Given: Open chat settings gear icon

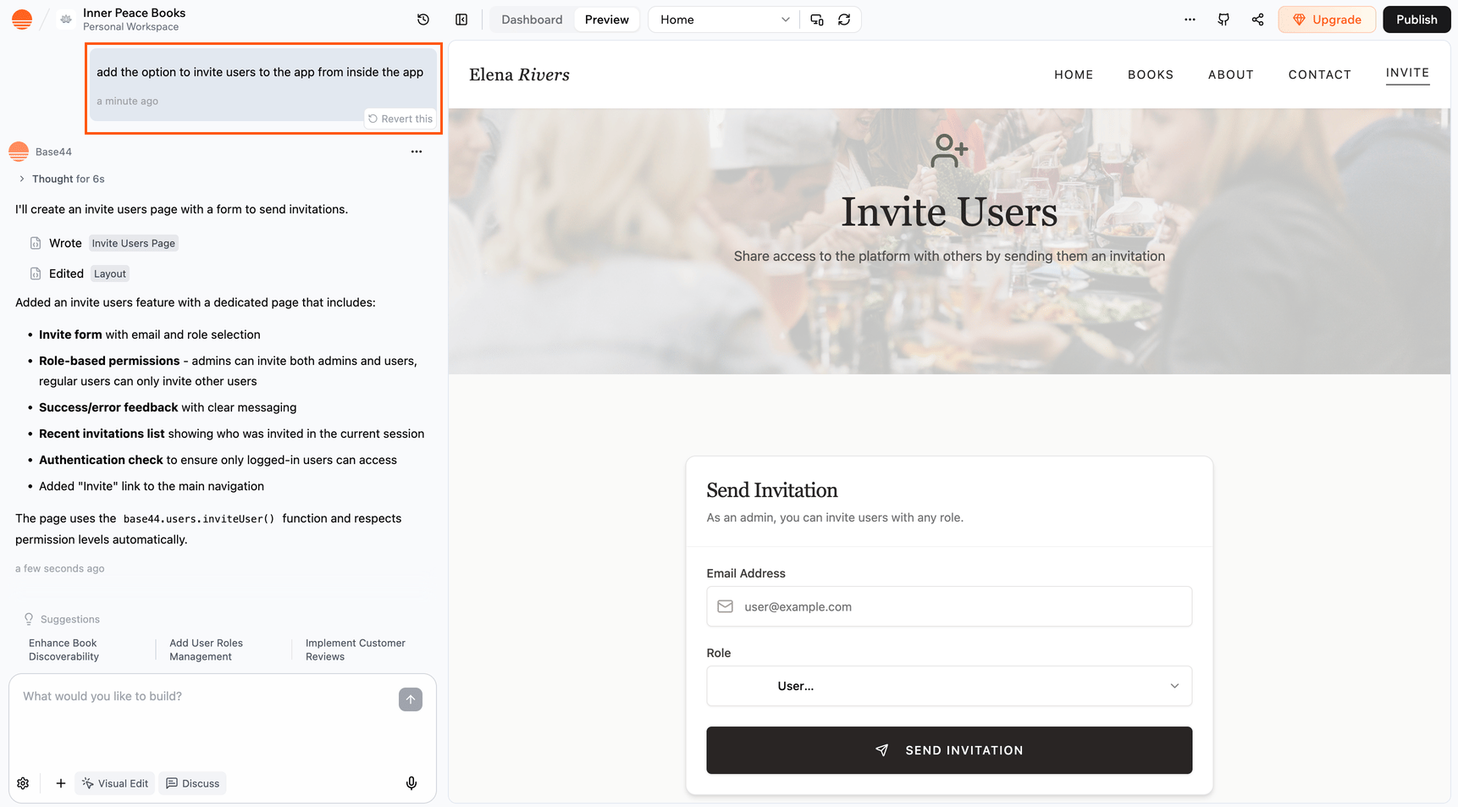Looking at the screenshot, I should point(23,783).
